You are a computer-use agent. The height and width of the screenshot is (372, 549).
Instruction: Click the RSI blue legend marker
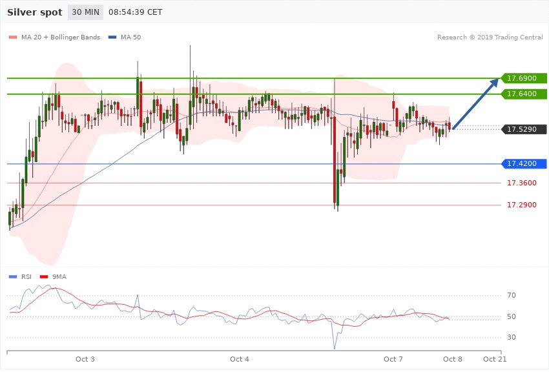click(x=12, y=276)
